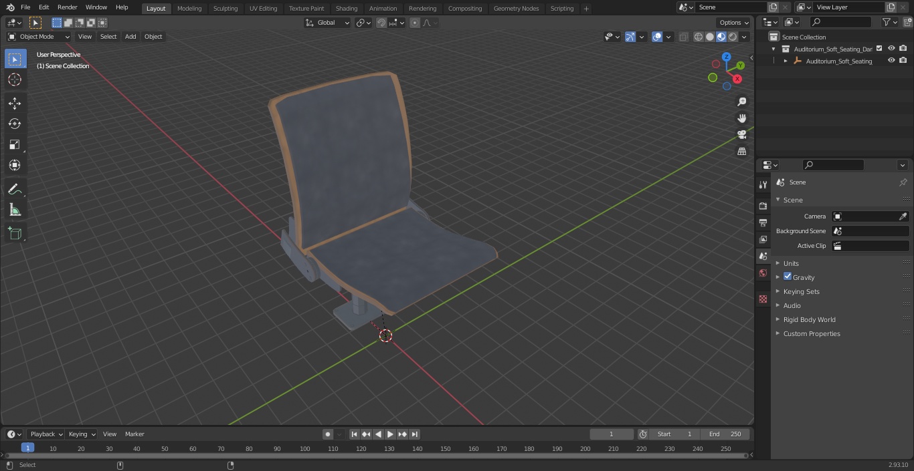The image size is (914, 471).
Task: Play the animation forward
Action: [391, 434]
